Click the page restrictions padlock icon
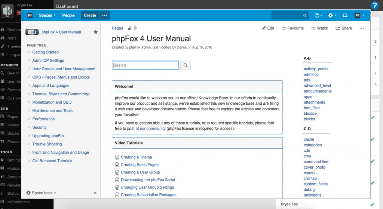 (x=129, y=28)
